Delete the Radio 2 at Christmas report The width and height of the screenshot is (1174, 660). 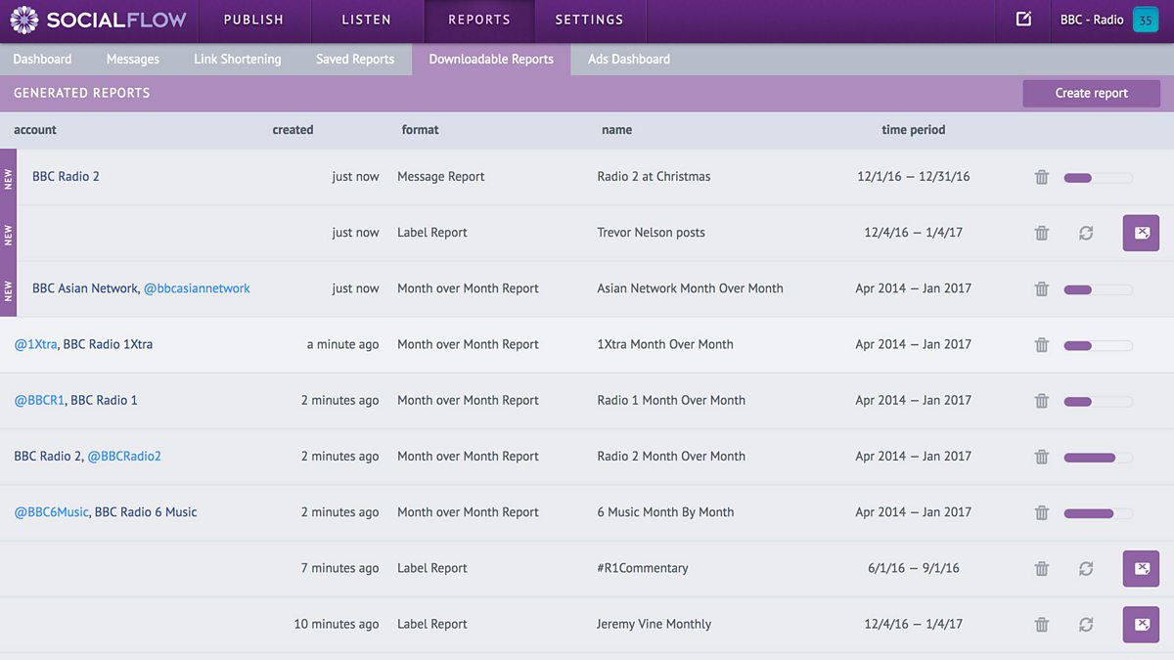1042,177
